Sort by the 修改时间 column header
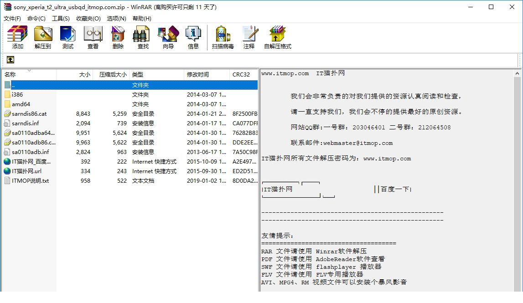Screen dimensions: 523x303 point(207,74)
